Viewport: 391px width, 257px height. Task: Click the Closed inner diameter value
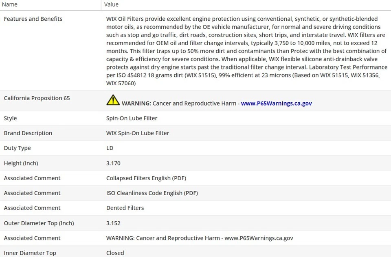115,253
